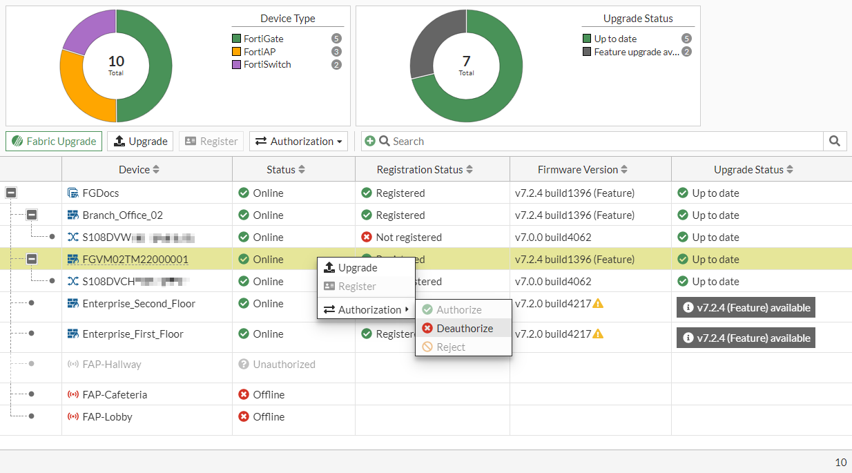Click the S108DVW firmware v7.0.0 build4062 cell
Screen dimensions: 852x473
(x=591, y=237)
